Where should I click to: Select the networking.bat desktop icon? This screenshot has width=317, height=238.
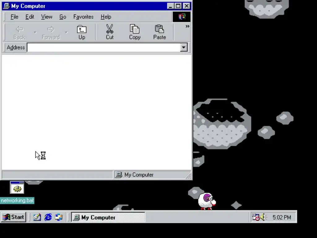[17, 187]
